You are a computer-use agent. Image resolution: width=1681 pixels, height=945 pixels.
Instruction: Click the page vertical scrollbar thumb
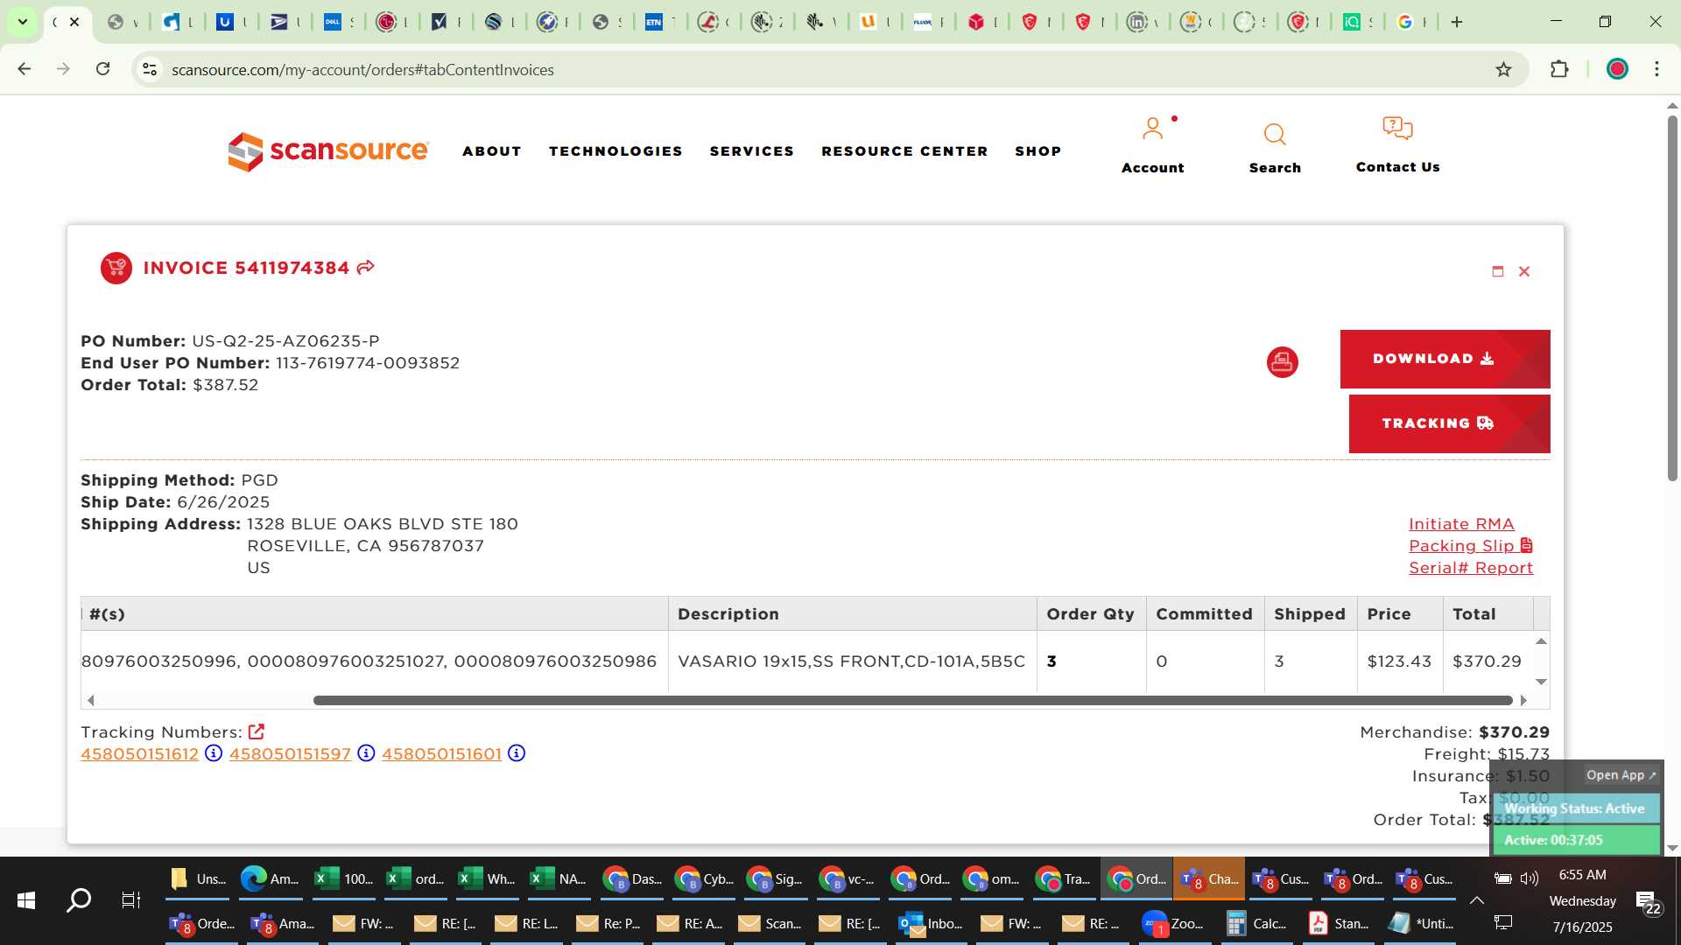click(x=1671, y=297)
